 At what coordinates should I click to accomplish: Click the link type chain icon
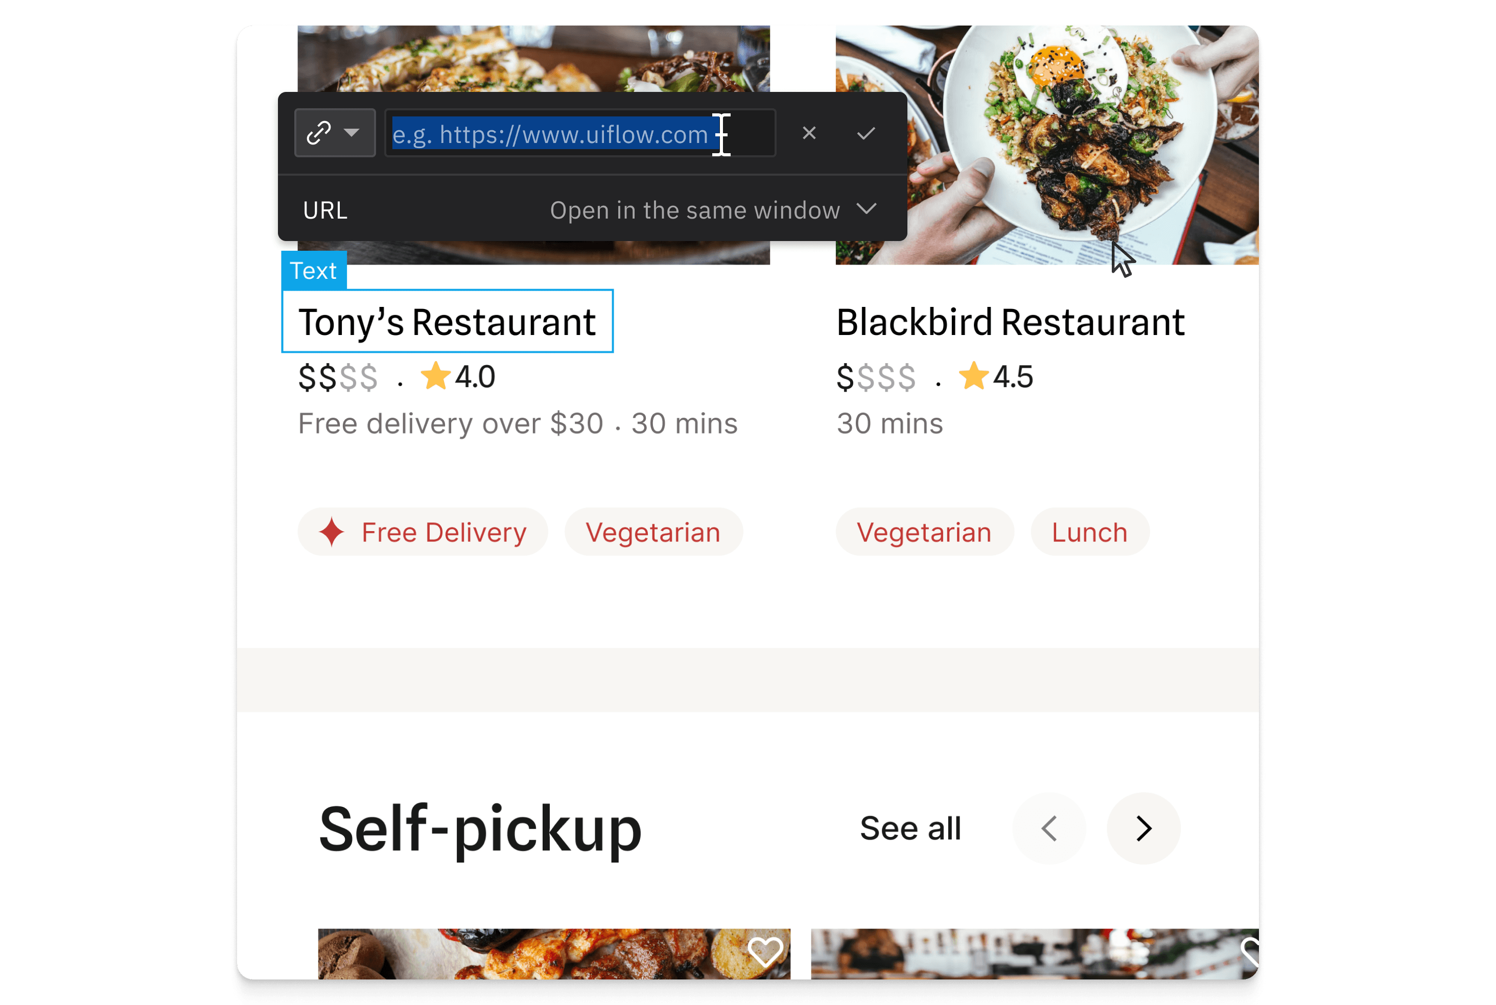(319, 133)
